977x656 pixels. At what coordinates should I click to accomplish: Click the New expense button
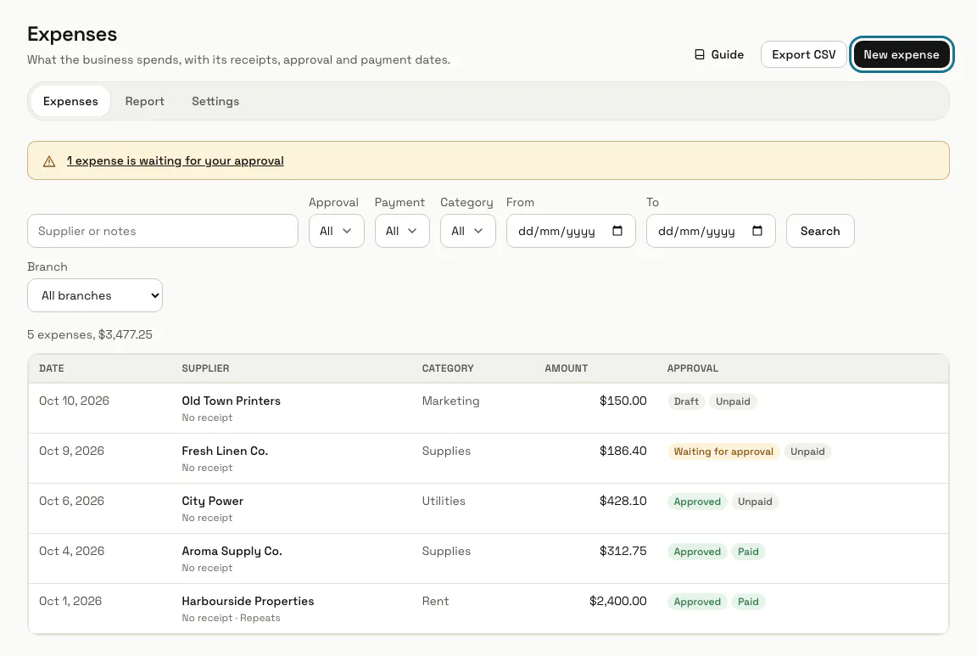click(902, 55)
